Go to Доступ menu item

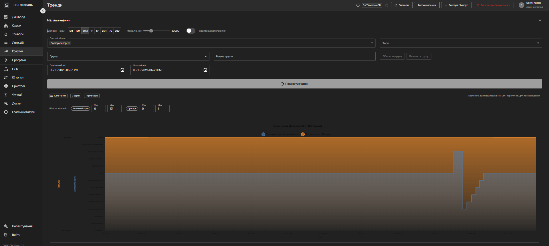21,104
